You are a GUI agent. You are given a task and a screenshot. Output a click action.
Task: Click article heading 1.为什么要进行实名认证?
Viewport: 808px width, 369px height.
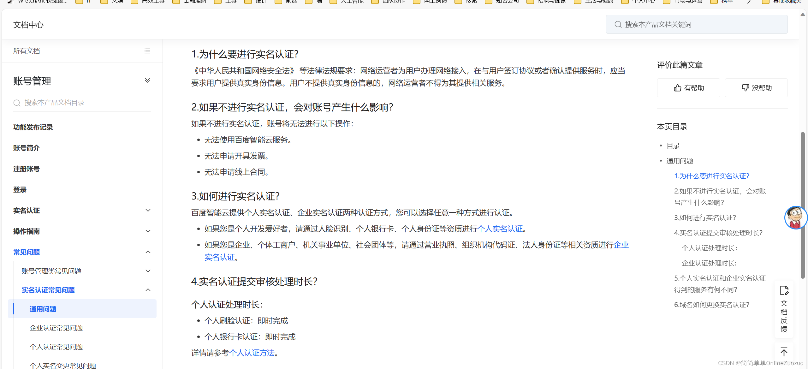(x=245, y=54)
